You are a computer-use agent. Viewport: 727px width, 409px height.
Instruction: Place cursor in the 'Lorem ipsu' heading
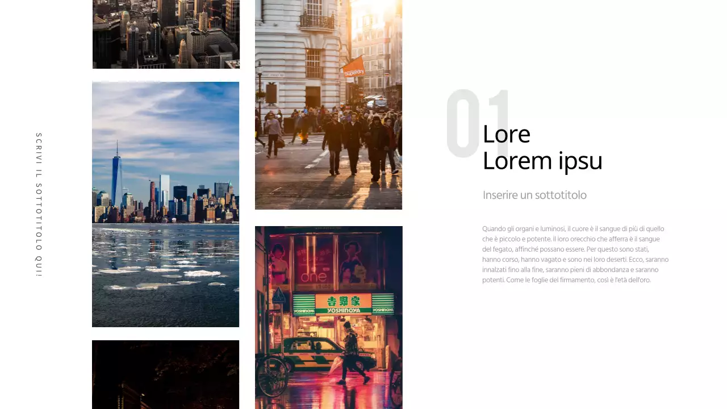click(542, 161)
